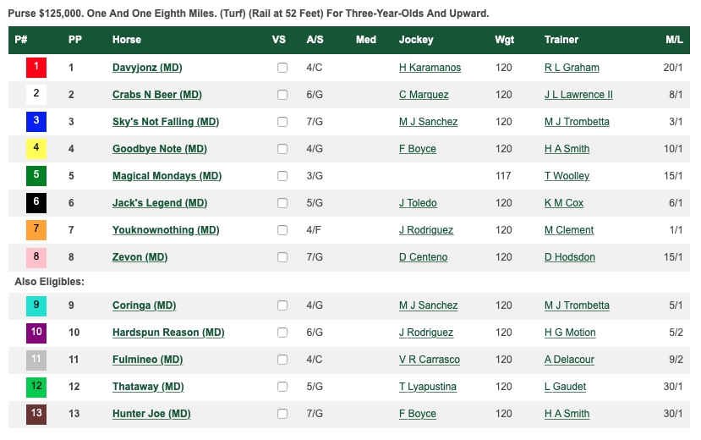Click the red number 1 saddle cloth badge
This screenshot has height=440, width=701.
[36, 68]
